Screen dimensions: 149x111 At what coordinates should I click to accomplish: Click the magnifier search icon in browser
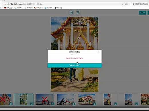(133, 4)
